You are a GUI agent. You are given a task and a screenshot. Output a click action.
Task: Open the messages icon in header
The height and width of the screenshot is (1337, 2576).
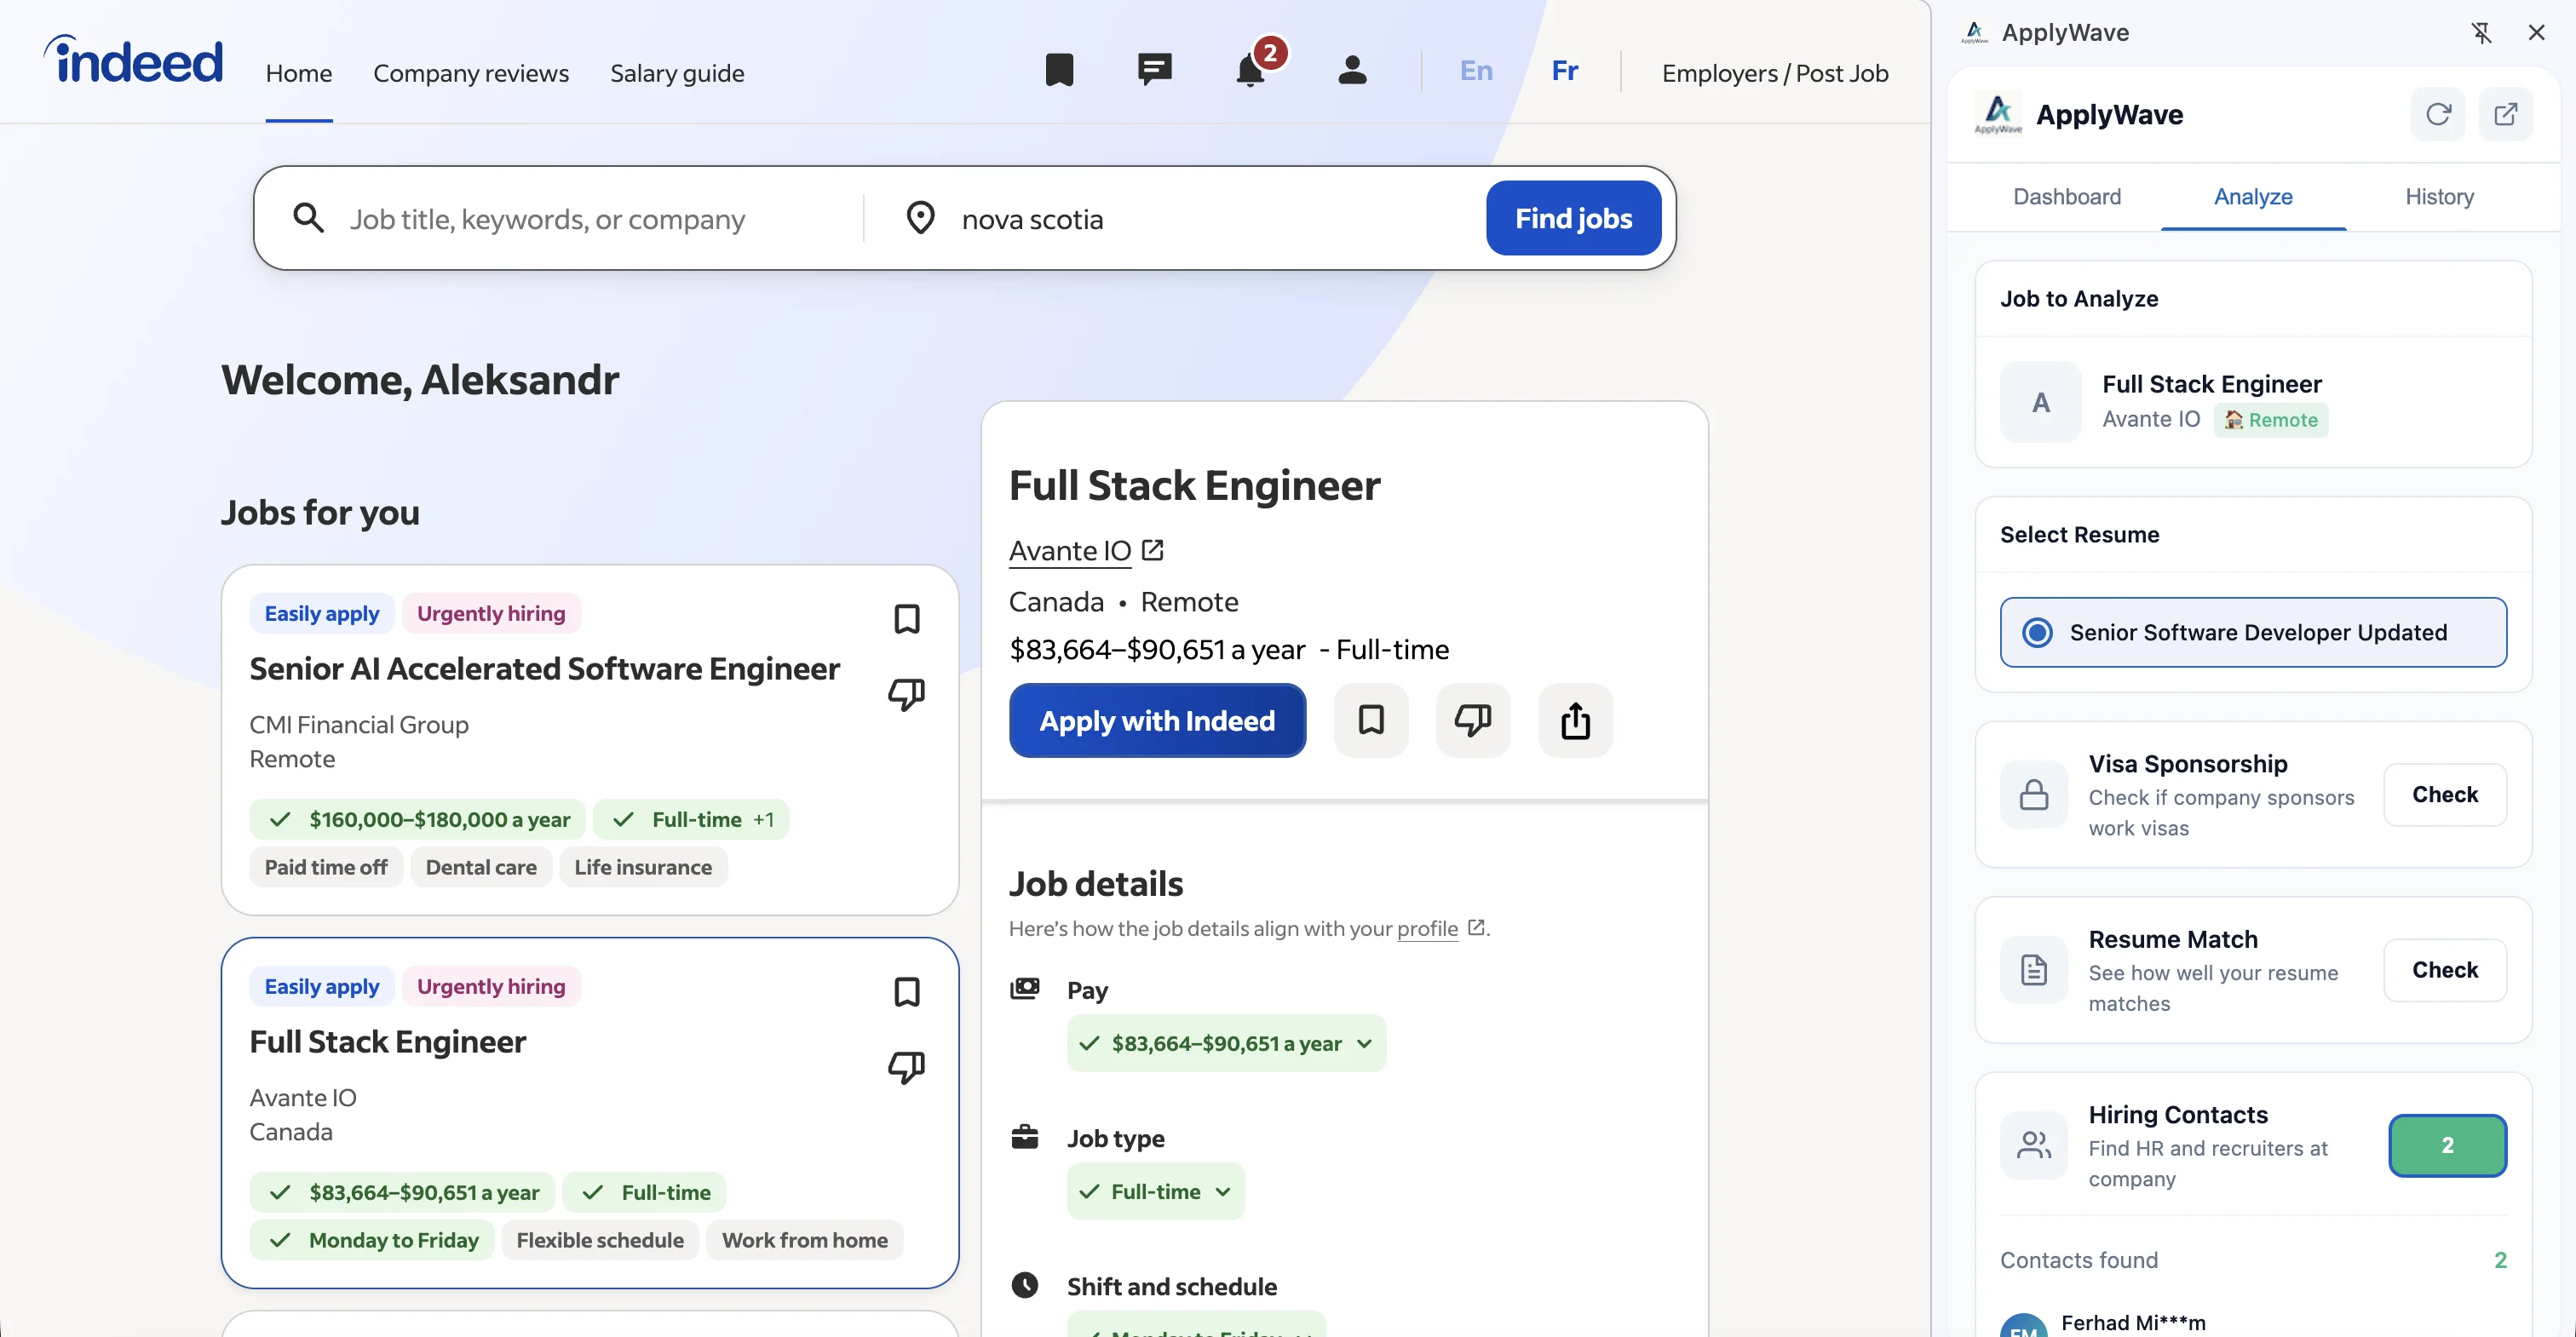[x=1154, y=70]
